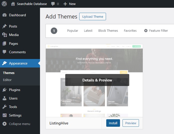Viewport: 174px width, 134px height.
Task: Install the ListingHive theme
Action: pos(113,123)
